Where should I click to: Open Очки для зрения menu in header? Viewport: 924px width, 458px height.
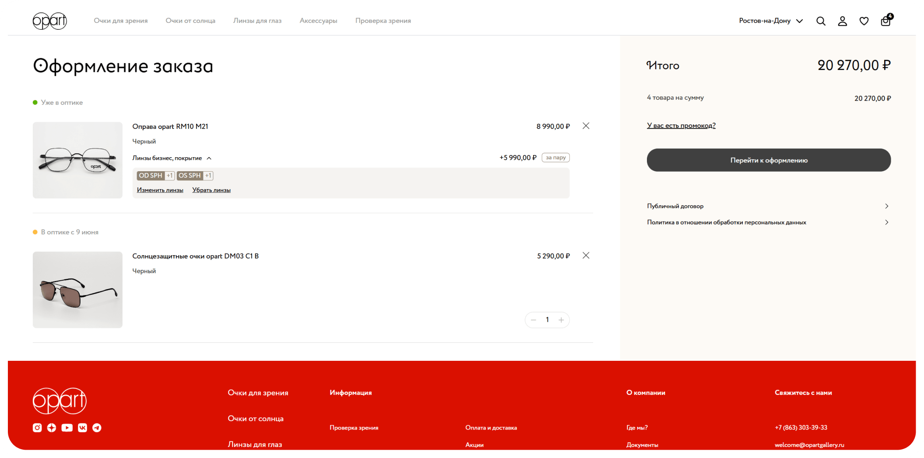tap(121, 21)
